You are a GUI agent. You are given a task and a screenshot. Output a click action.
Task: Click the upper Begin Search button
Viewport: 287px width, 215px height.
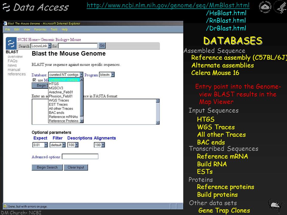pos(40,85)
